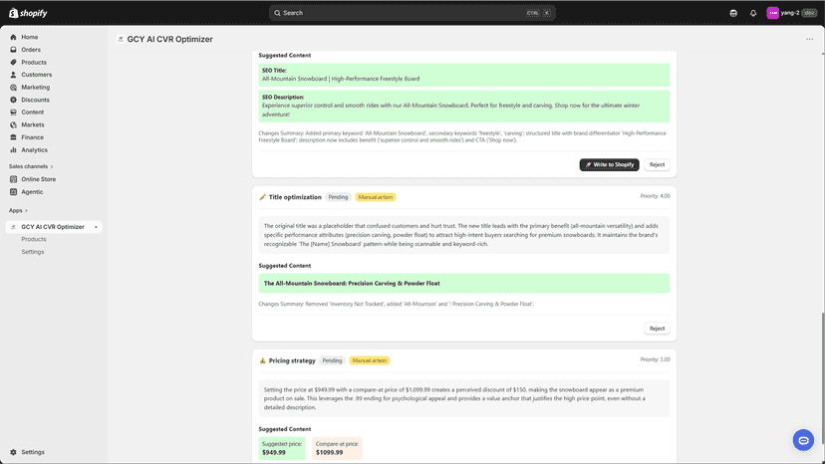825x464 pixels.
Task: Reject the SEO suggestion
Action: [x=657, y=164]
